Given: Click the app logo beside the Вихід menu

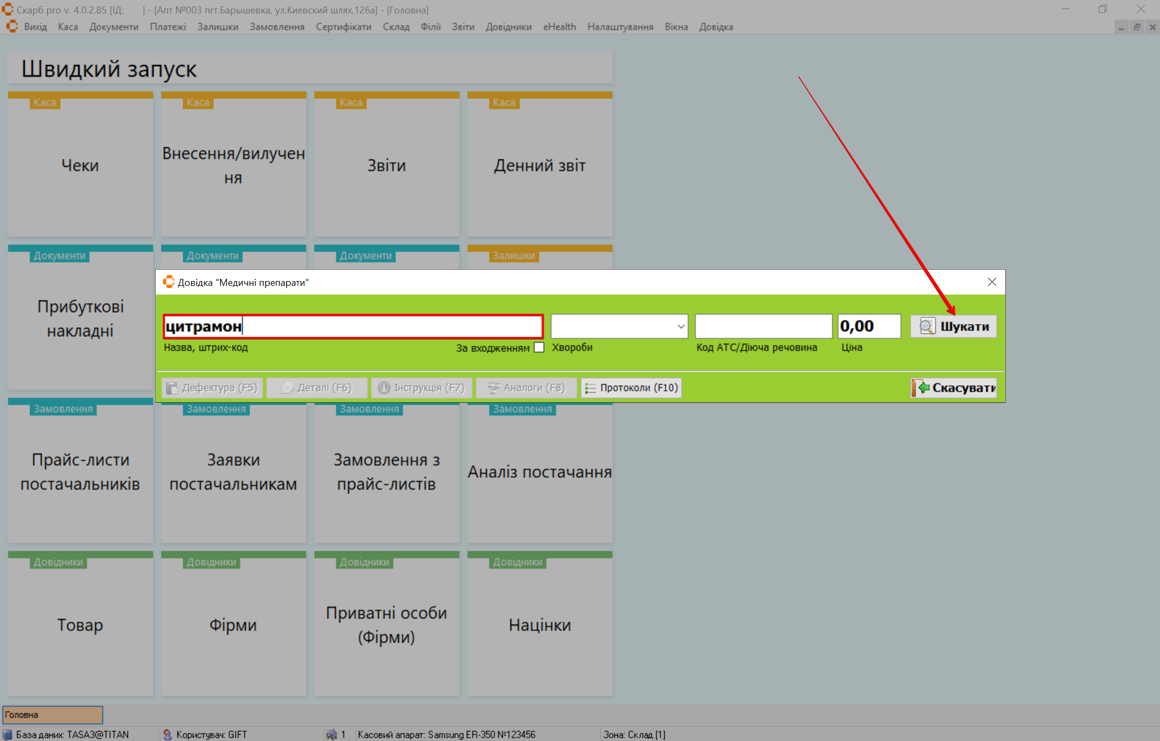Looking at the screenshot, I should (12, 26).
